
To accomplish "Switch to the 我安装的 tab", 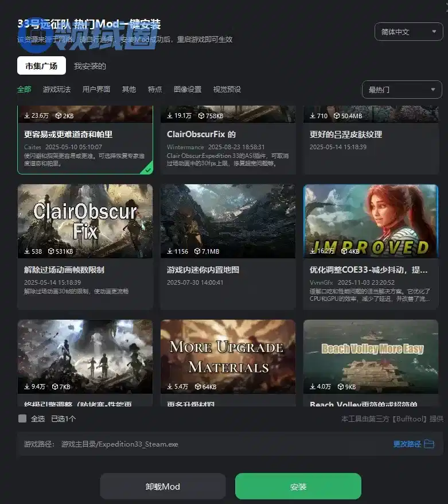I will pos(90,66).
